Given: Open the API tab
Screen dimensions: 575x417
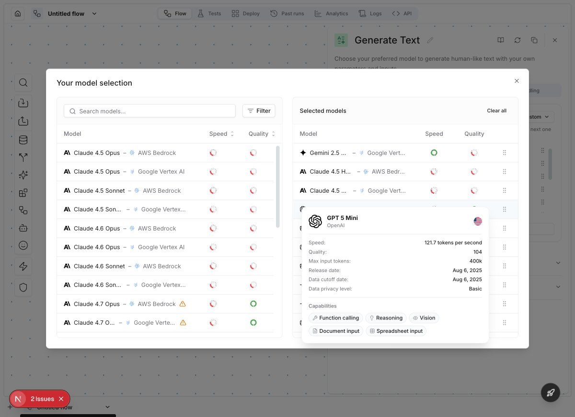Looking at the screenshot, I should coord(402,13).
